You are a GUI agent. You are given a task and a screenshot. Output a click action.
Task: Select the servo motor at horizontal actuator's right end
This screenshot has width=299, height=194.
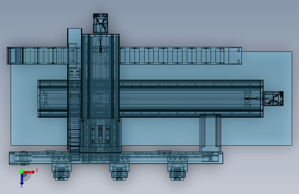click(x=273, y=98)
